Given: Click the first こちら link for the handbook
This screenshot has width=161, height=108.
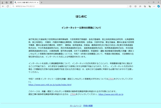Looking at the screenshot, I should click(x=111, y=79).
